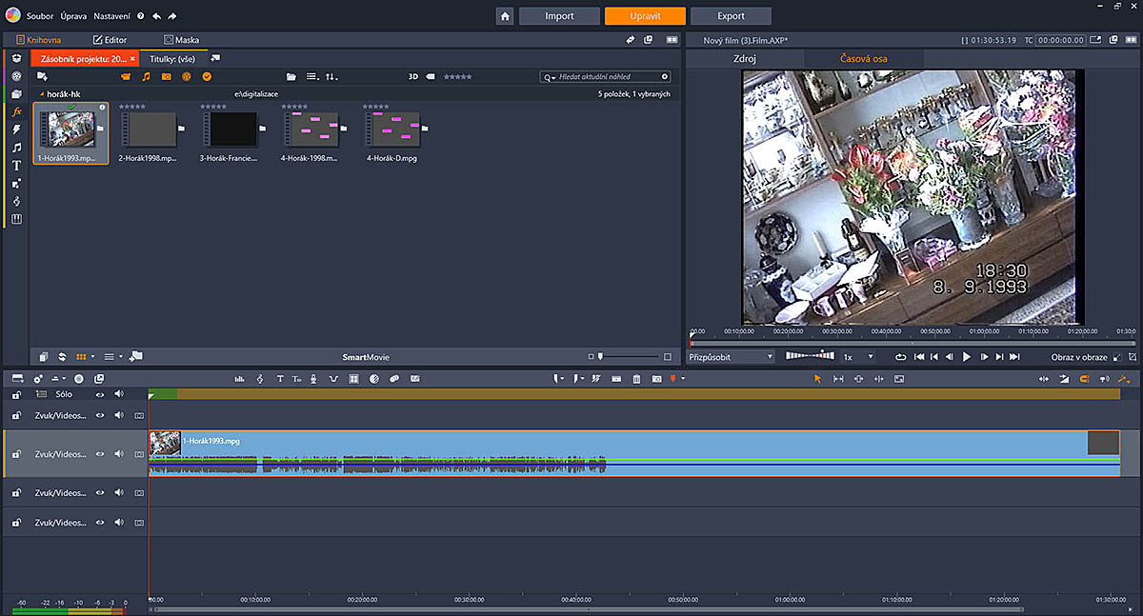Toggle eye visibility on the Sólo track
The height and width of the screenshot is (616, 1143).
[x=99, y=394]
